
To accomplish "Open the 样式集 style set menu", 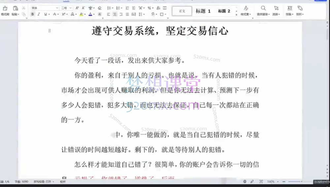I will 246,11.
